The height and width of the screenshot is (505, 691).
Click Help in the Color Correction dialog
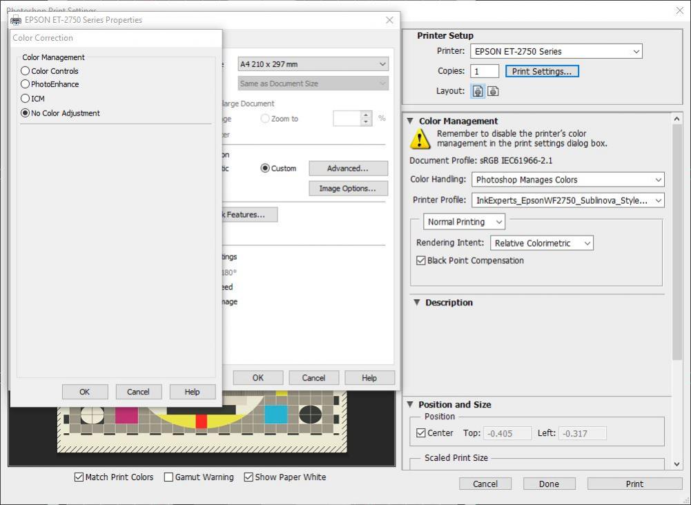pyautogui.click(x=192, y=392)
